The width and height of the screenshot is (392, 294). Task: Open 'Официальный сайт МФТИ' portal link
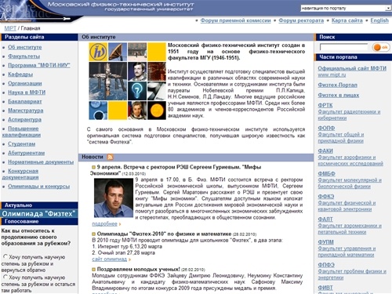tap(352, 68)
